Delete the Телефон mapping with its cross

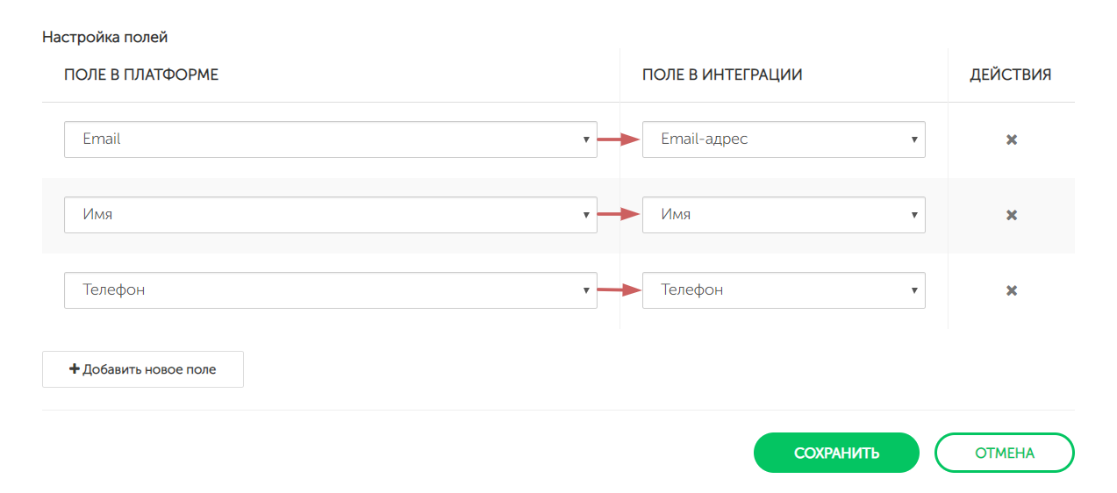1011,290
